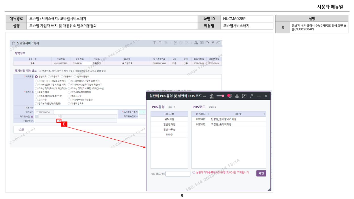Image resolution: width=354 pixels, height=199 pixels.
Task: Choose 타사(KT)신규 가입에 의한 해지
Action: tap(36, 85)
